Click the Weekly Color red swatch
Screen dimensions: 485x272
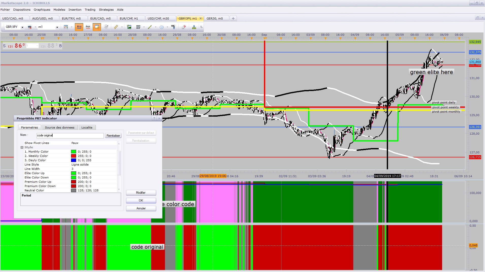[74, 156]
